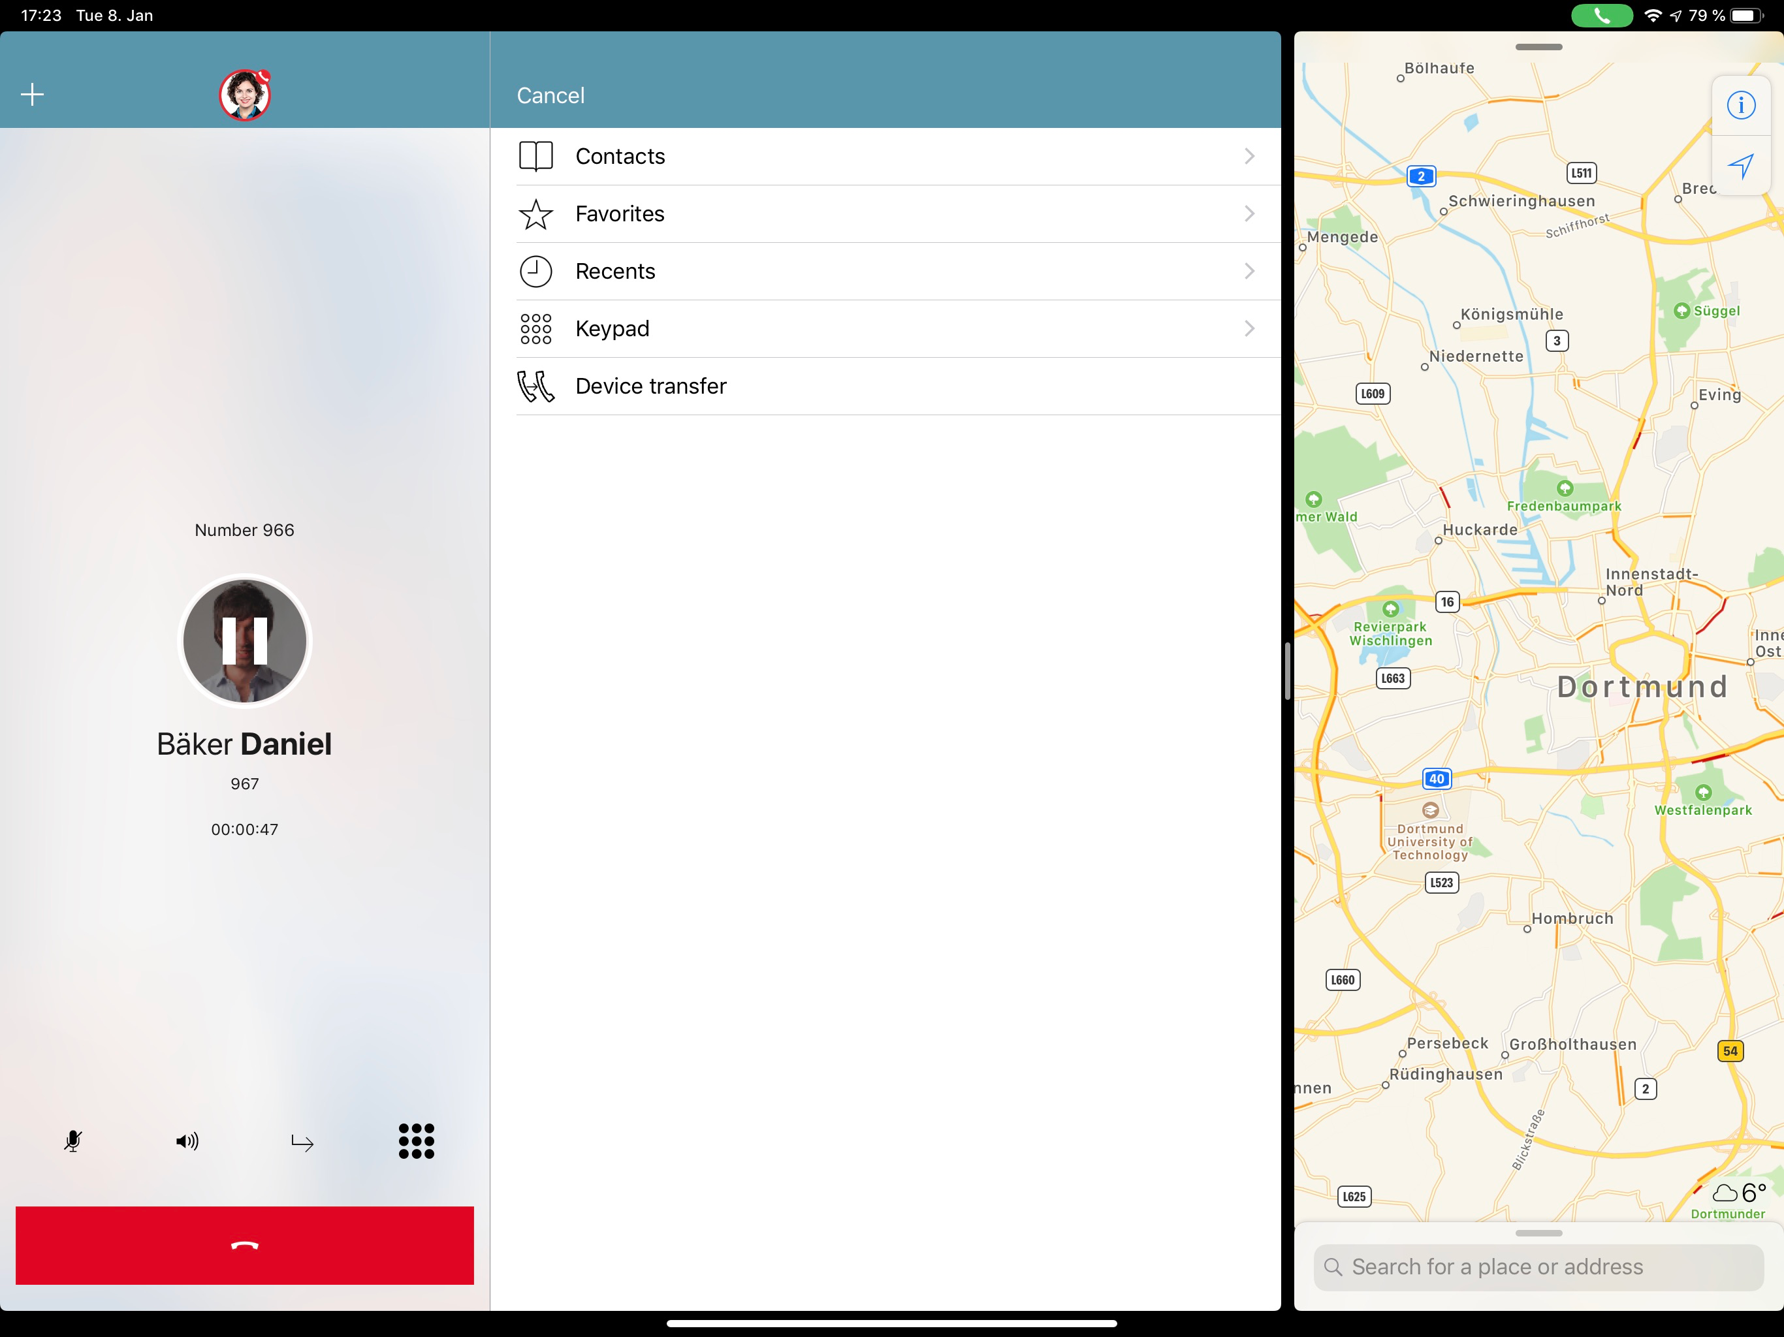Viewport: 1784px width, 1337px height.
Task: Tap the blue A2 highway shield
Action: [1421, 176]
